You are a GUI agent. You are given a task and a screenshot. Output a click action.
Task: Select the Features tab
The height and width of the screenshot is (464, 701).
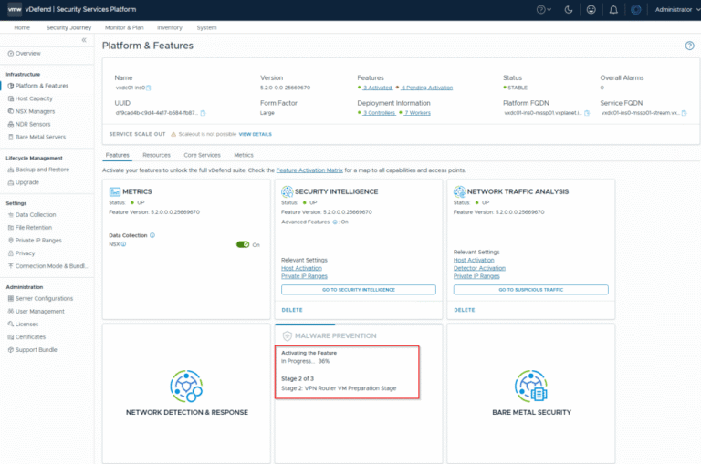point(118,155)
